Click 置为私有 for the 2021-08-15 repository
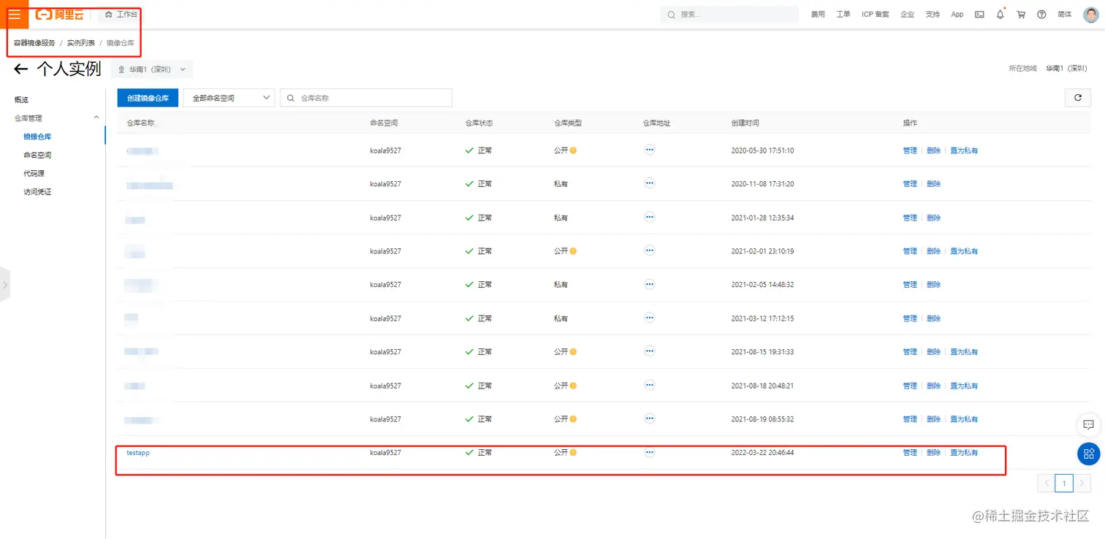The image size is (1105, 539). pos(964,352)
